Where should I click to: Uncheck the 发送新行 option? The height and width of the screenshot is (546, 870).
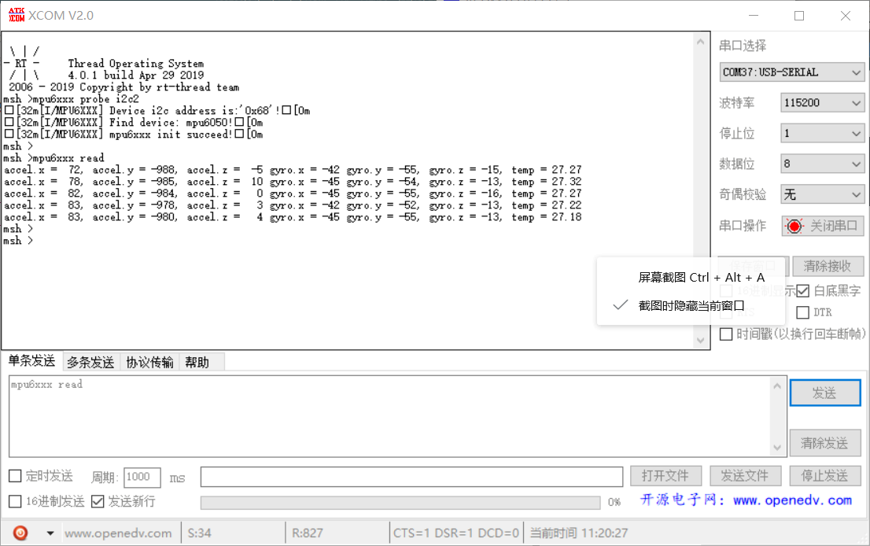pos(98,500)
